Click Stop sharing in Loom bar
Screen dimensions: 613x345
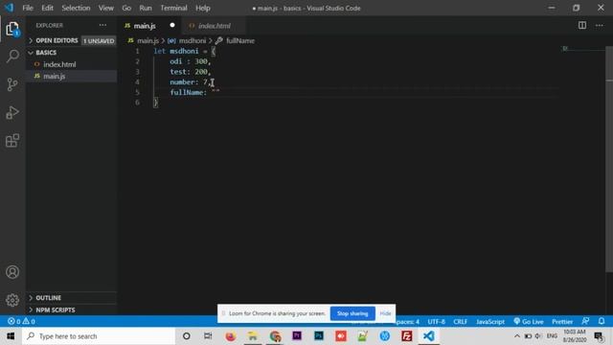pyautogui.click(x=352, y=313)
